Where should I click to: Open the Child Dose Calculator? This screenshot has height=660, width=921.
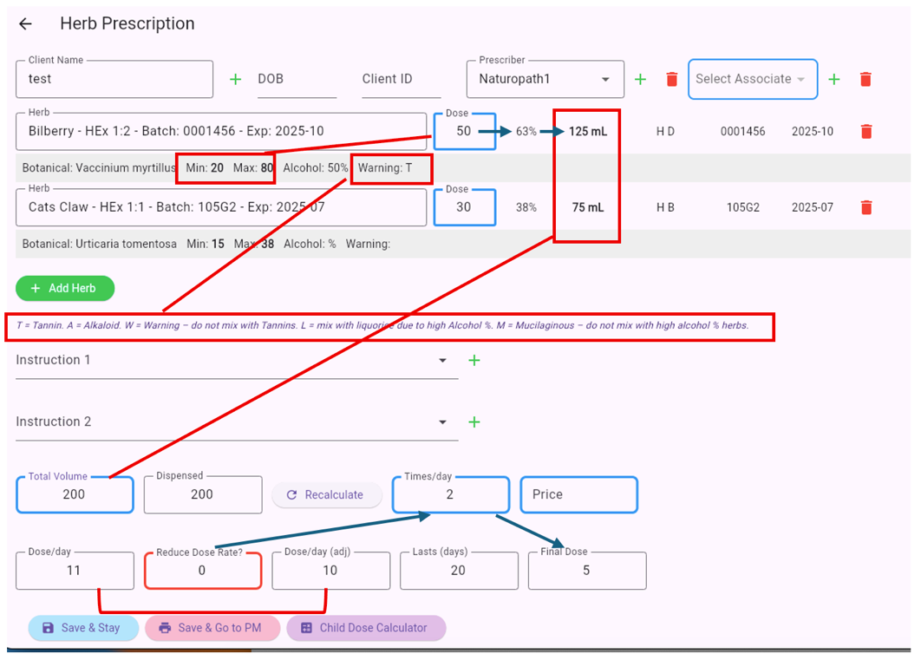pos(366,628)
